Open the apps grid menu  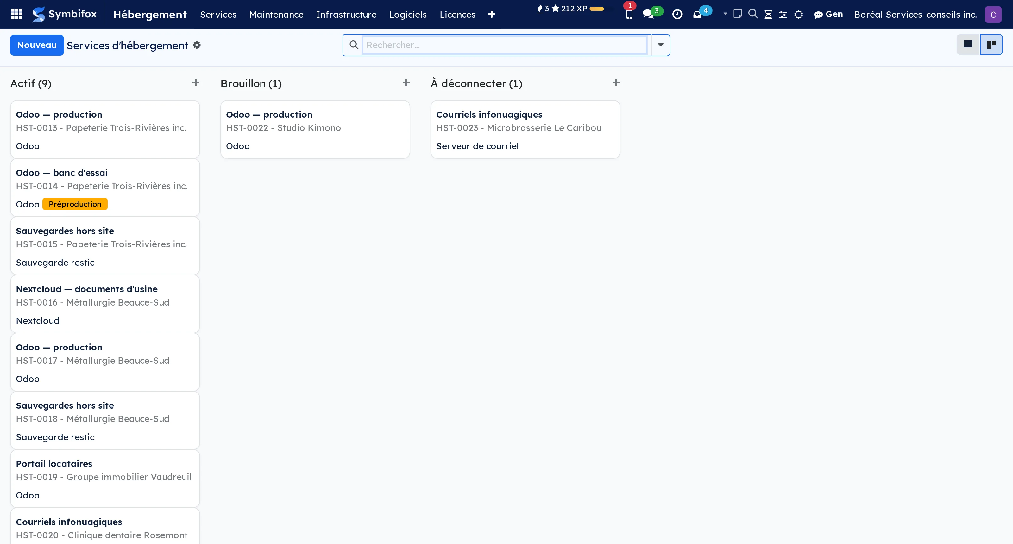(16, 14)
